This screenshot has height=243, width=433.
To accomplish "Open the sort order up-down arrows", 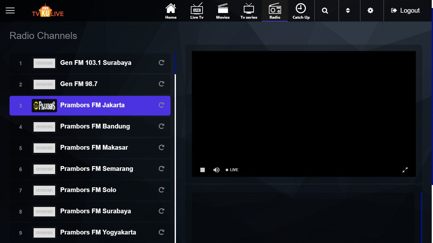I will tap(348, 10).
